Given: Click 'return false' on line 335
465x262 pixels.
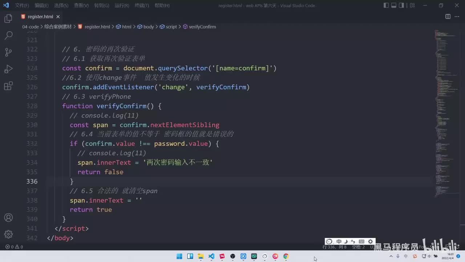Looking at the screenshot, I should point(100,172).
